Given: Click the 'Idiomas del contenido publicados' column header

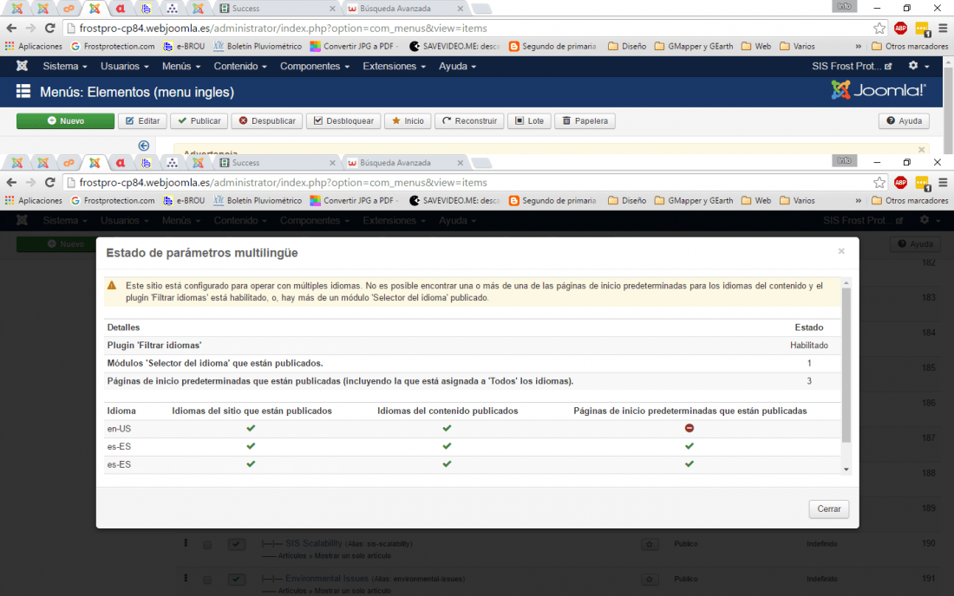Looking at the screenshot, I should 448,411.
